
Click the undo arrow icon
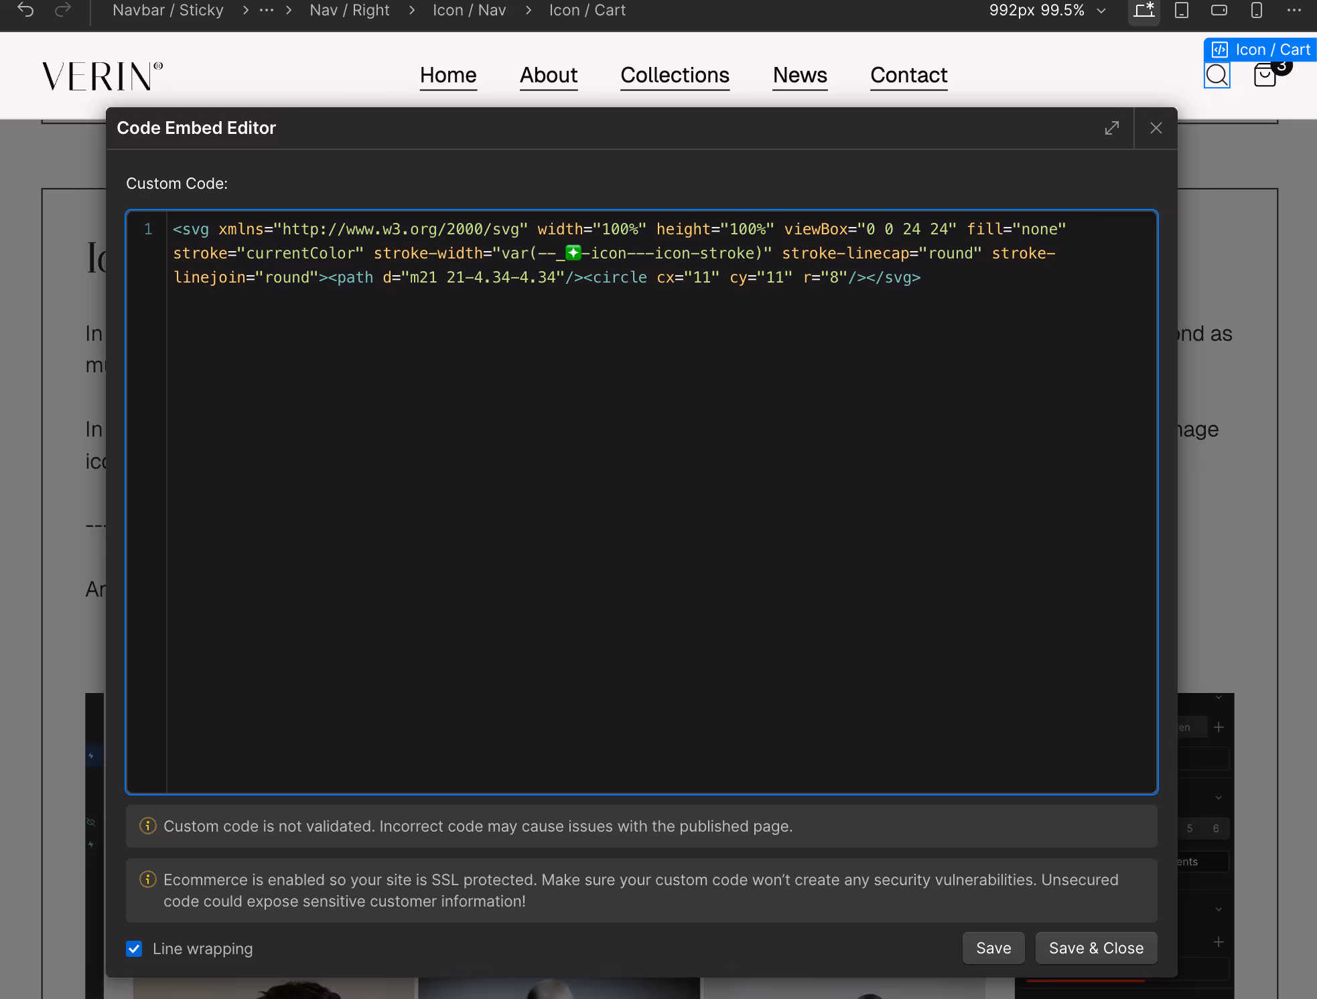[x=25, y=10]
